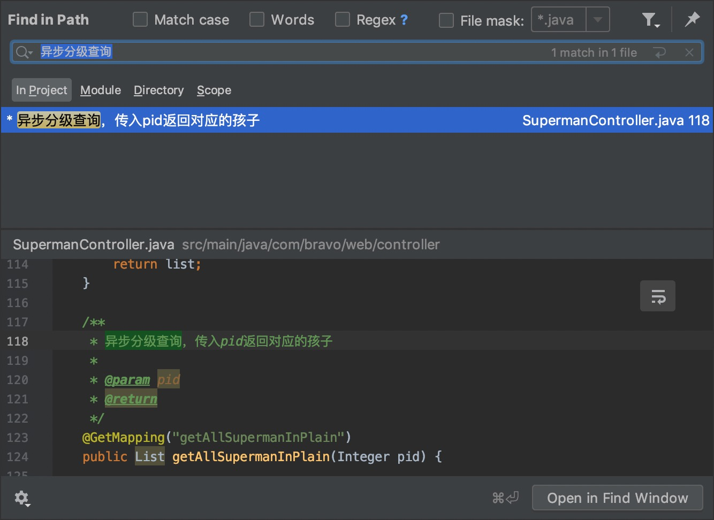
Task: Pin the Find in Path window
Action: pos(692,20)
